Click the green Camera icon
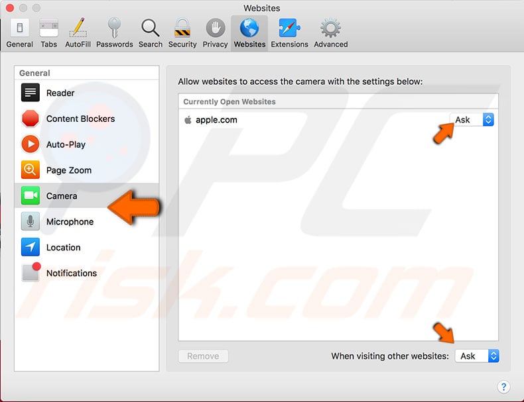Viewport: 524px width, 402px height. tap(31, 195)
